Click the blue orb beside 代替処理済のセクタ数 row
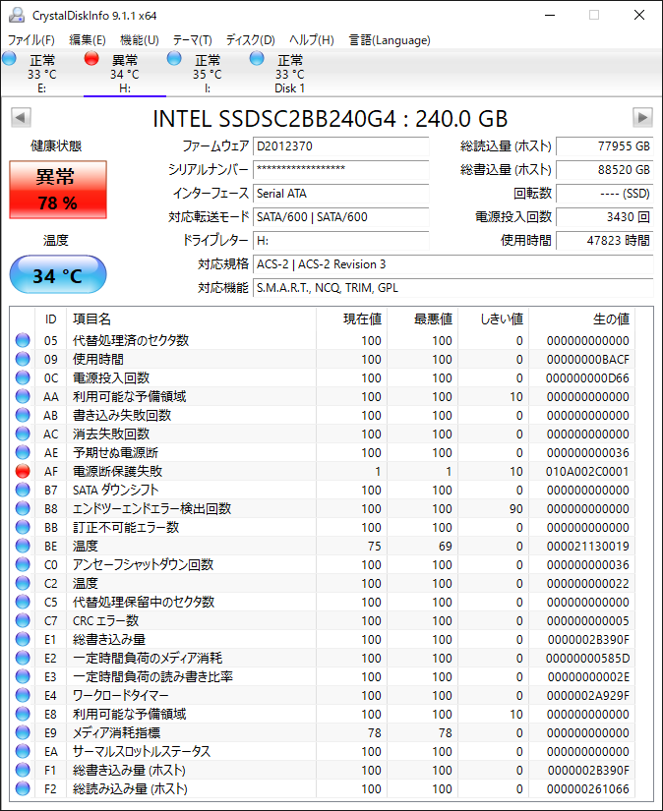 (x=23, y=340)
